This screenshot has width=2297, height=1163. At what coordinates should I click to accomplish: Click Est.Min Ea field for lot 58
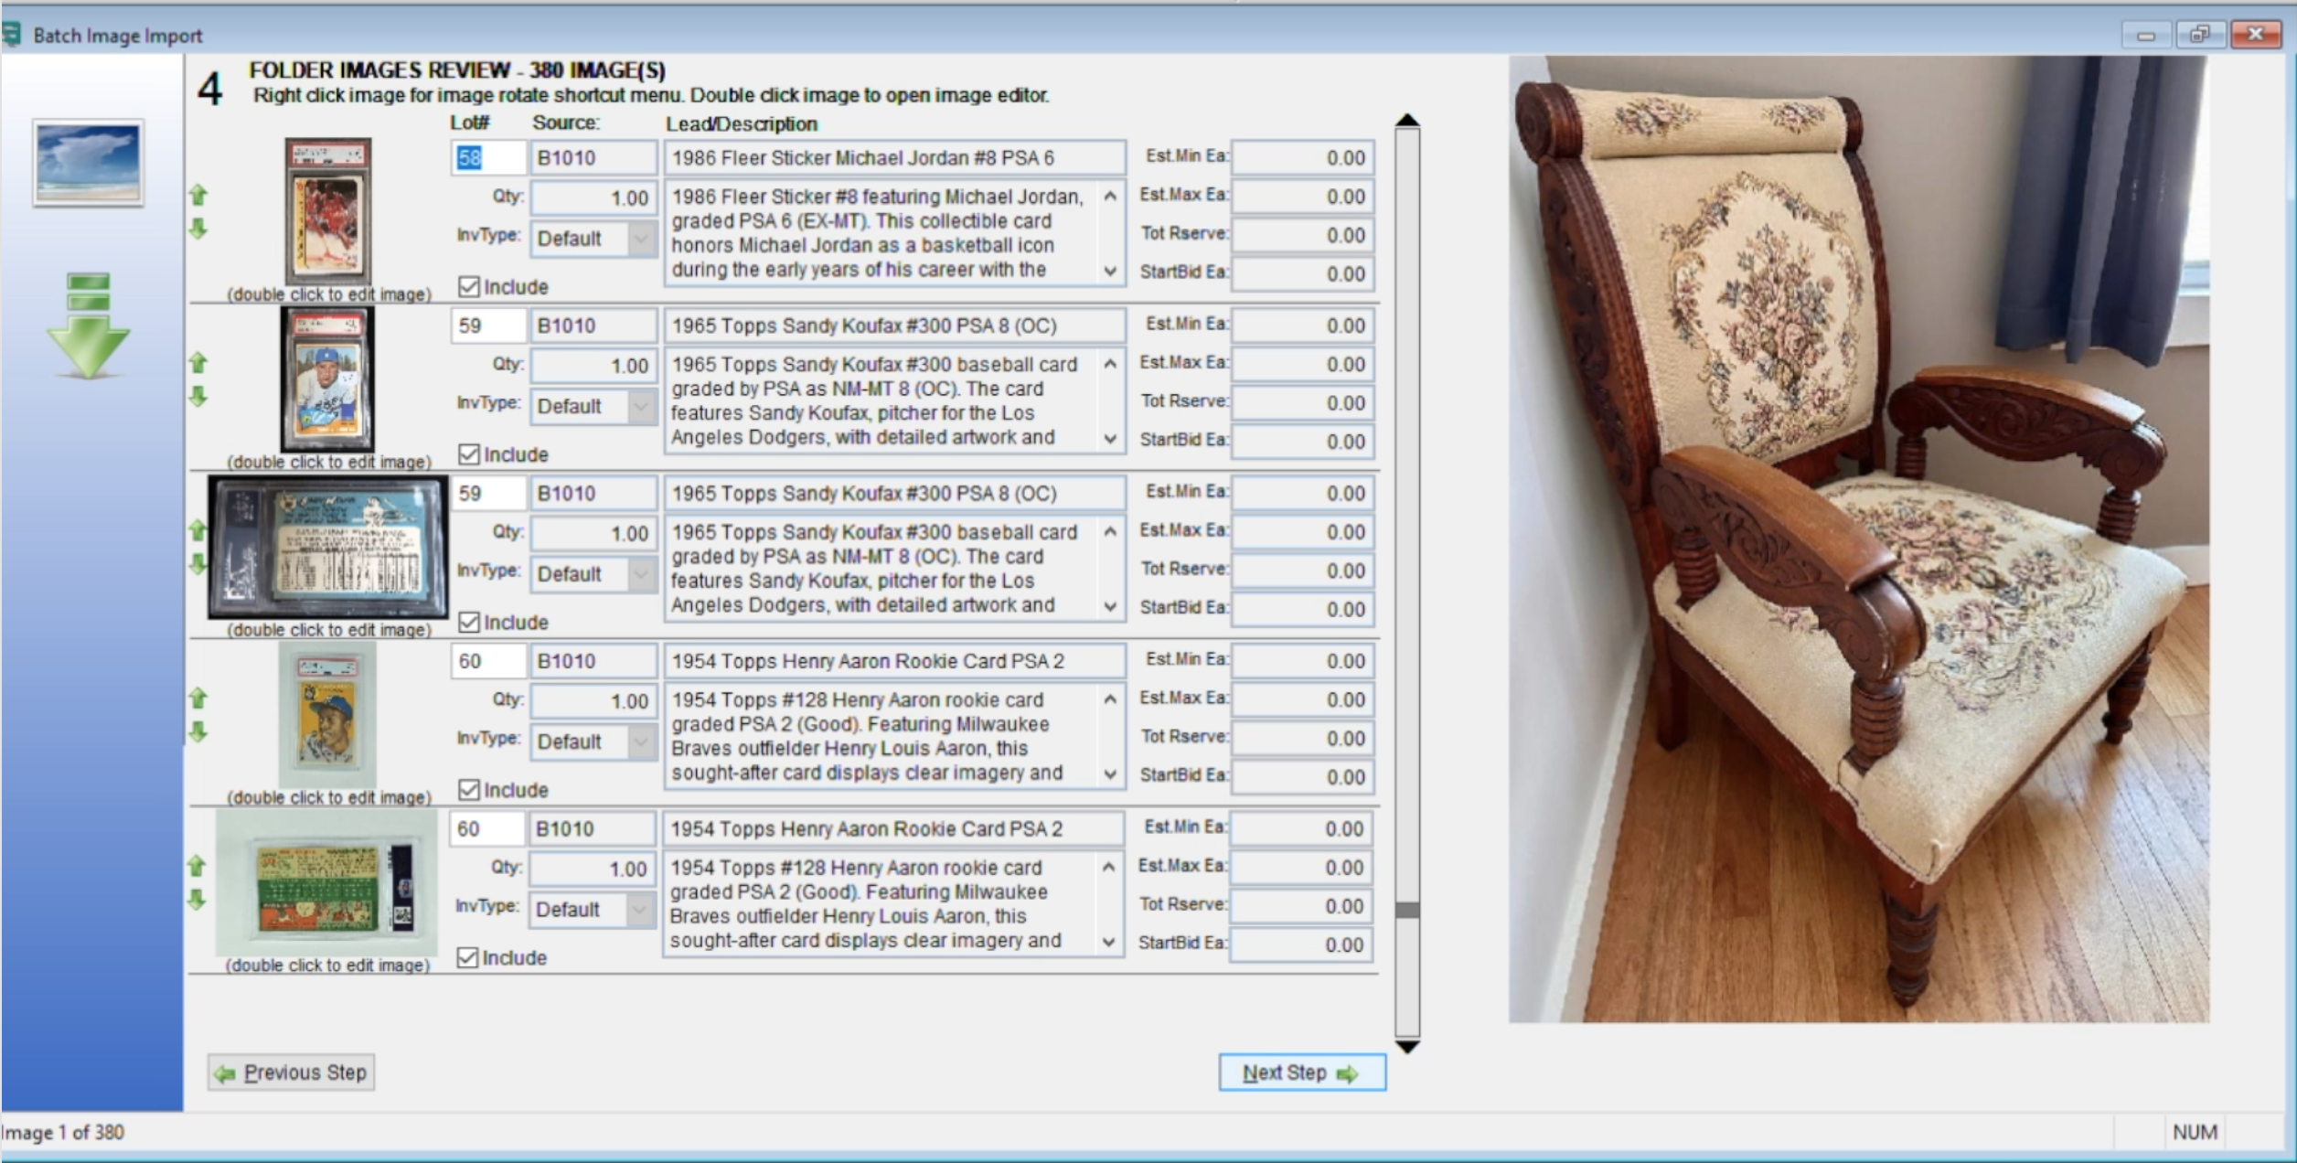[x=1302, y=158]
